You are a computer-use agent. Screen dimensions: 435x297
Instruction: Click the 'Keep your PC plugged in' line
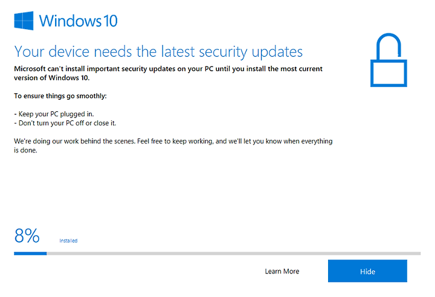coord(54,114)
